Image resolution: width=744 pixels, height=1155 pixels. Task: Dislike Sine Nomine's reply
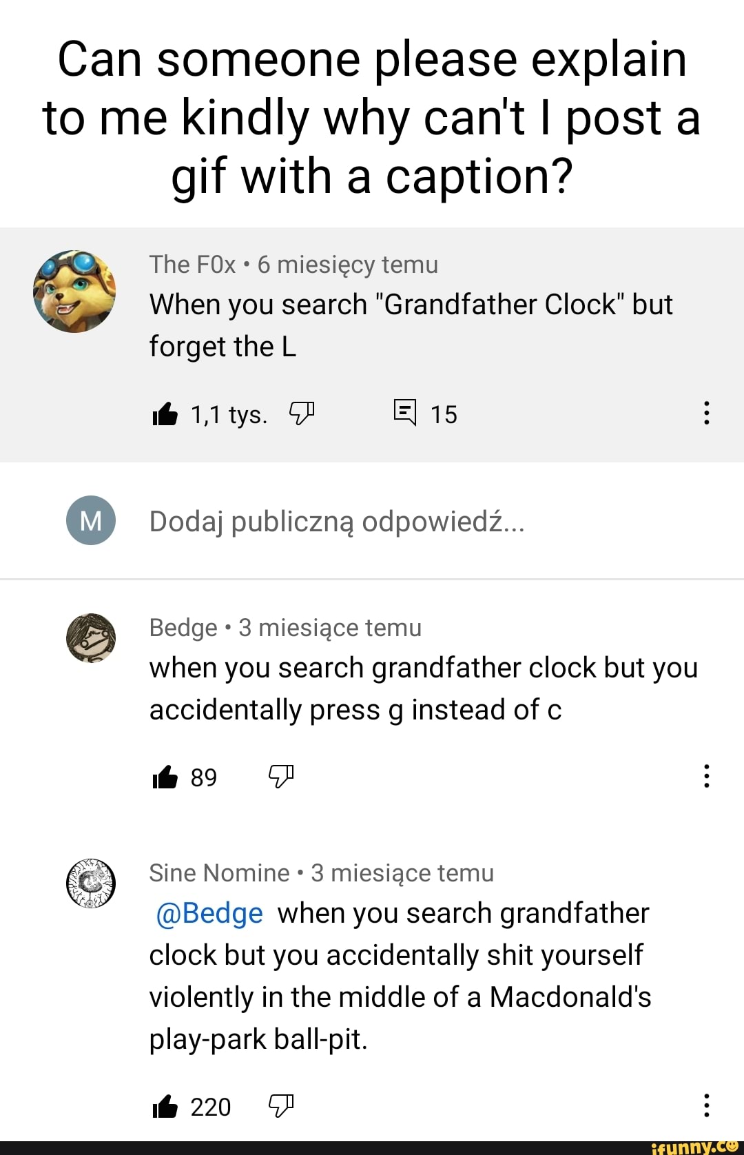tap(281, 1105)
